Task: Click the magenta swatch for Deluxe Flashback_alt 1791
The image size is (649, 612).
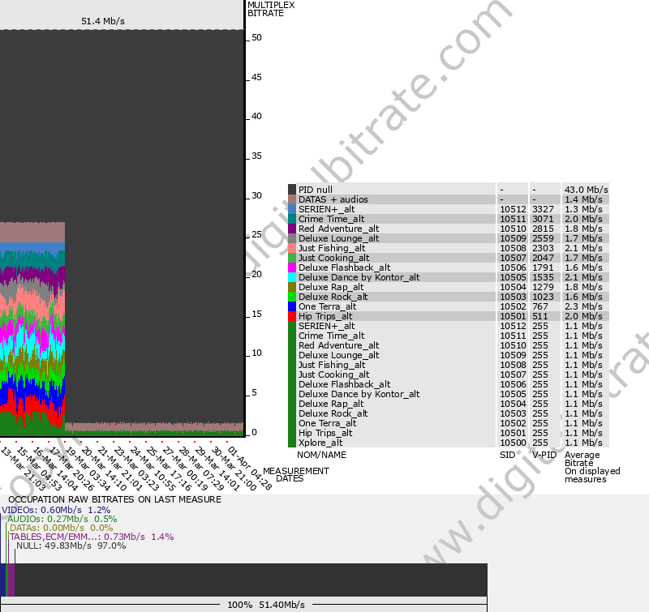Action: [x=292, y=267]
